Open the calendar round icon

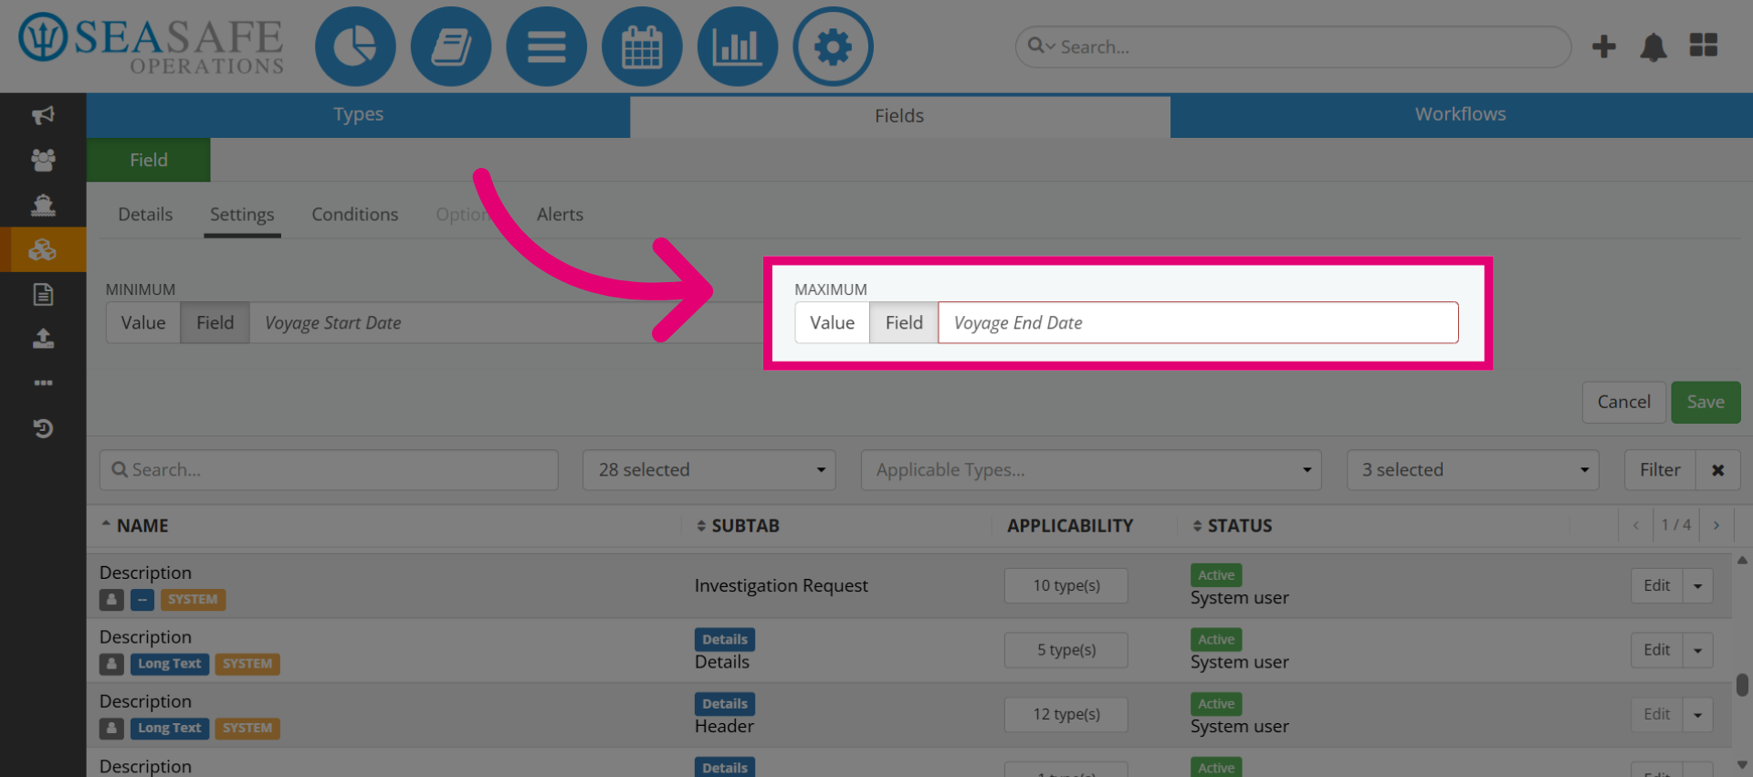[642, 47]
